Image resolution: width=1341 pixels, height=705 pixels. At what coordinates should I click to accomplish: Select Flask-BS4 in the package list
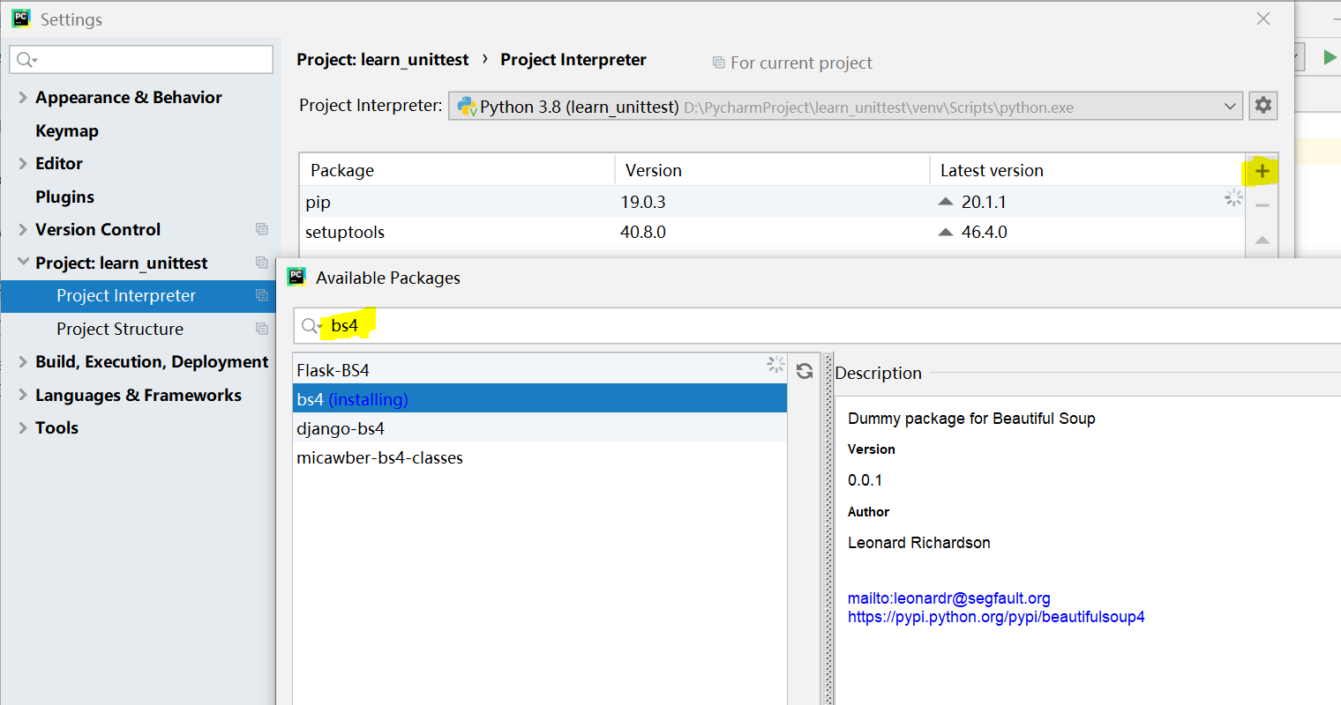540,370
